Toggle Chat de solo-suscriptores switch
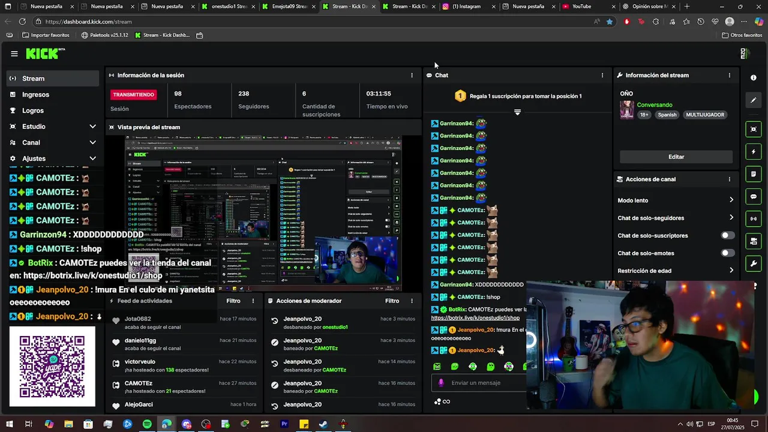This screenshot has width=768, height=432. [727, 236]
